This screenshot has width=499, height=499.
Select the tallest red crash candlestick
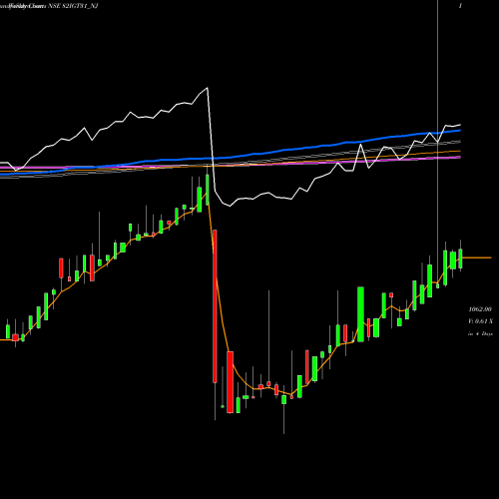[215, 306]
